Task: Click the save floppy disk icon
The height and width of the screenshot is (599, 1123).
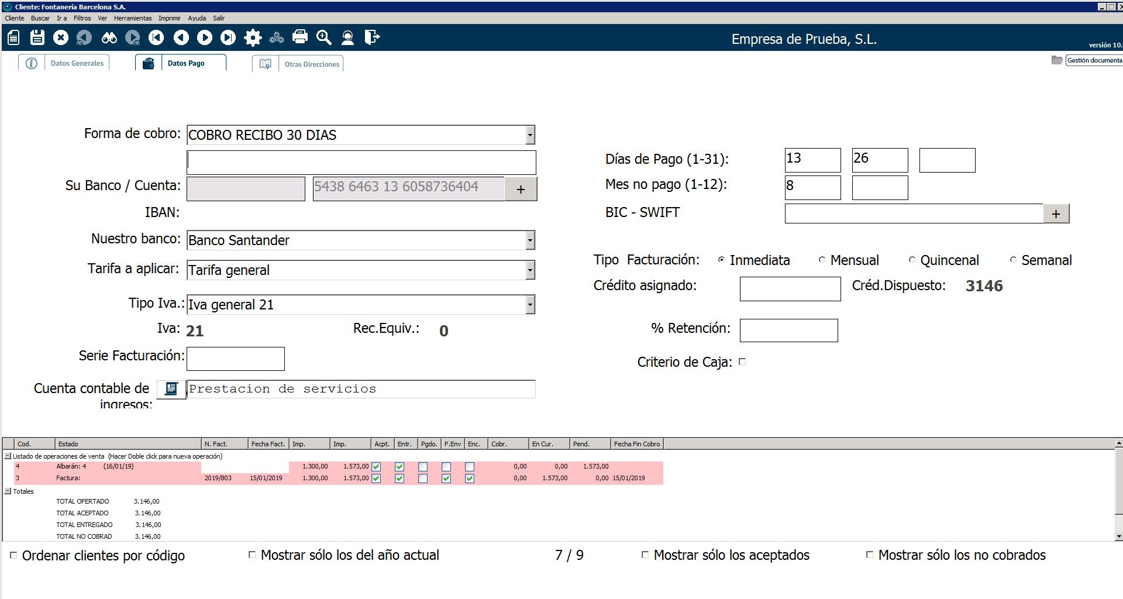Action: point(37,38)
